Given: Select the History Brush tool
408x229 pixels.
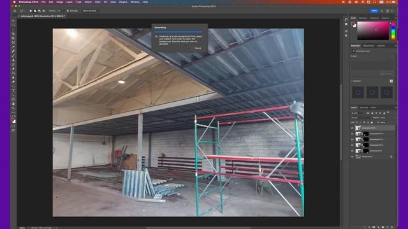Looking at the screenshot, I should [x=13, y=65].
